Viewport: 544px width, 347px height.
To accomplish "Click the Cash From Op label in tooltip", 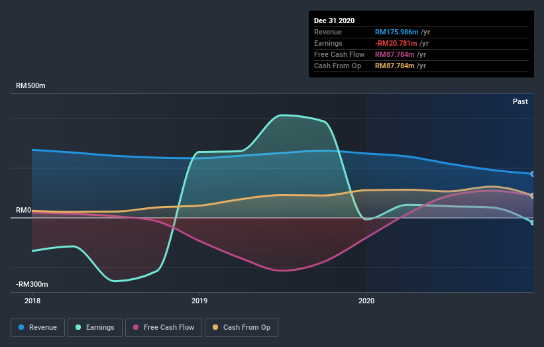I will coord(337,66).
